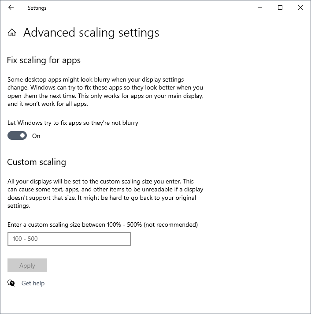Maximize the Settings window

[x=280, y=7]
